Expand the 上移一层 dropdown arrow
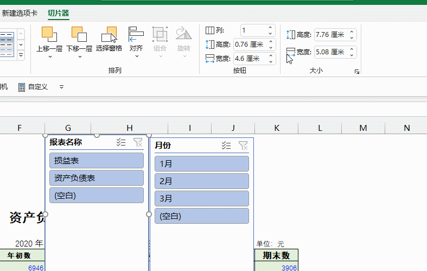The width and height of the screenshot is (427, 271). point(50,56)
